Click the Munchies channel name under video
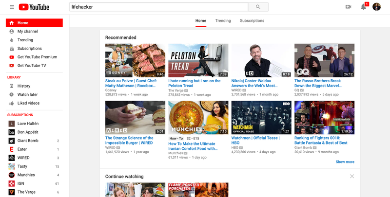 pyautogui.click(x=175, y=153)
